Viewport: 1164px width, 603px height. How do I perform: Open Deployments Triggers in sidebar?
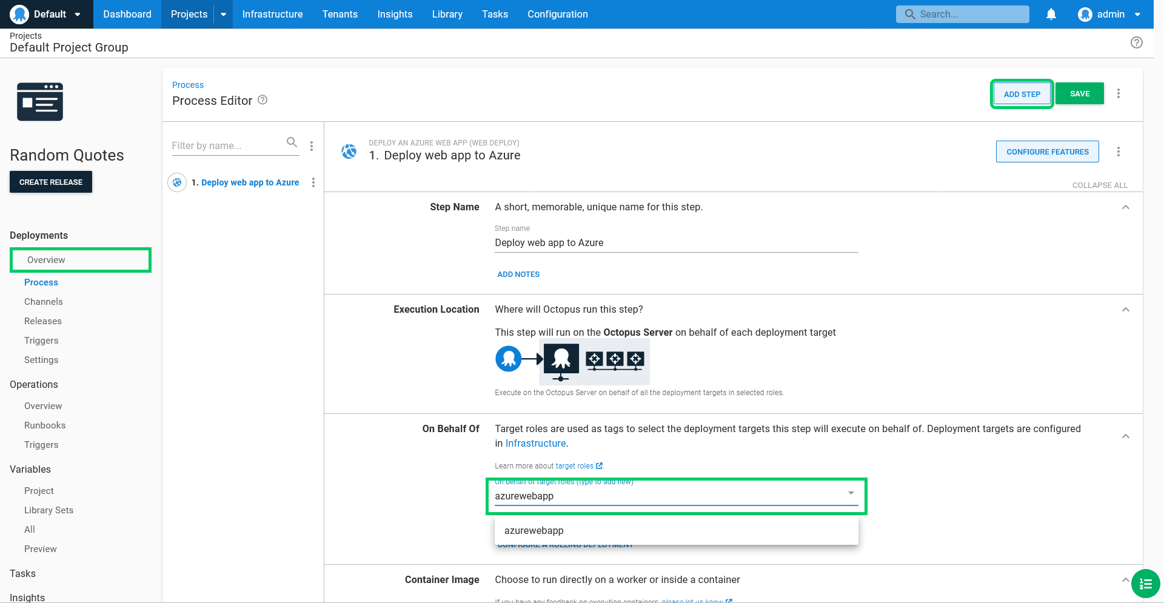(x=41, y=341)
